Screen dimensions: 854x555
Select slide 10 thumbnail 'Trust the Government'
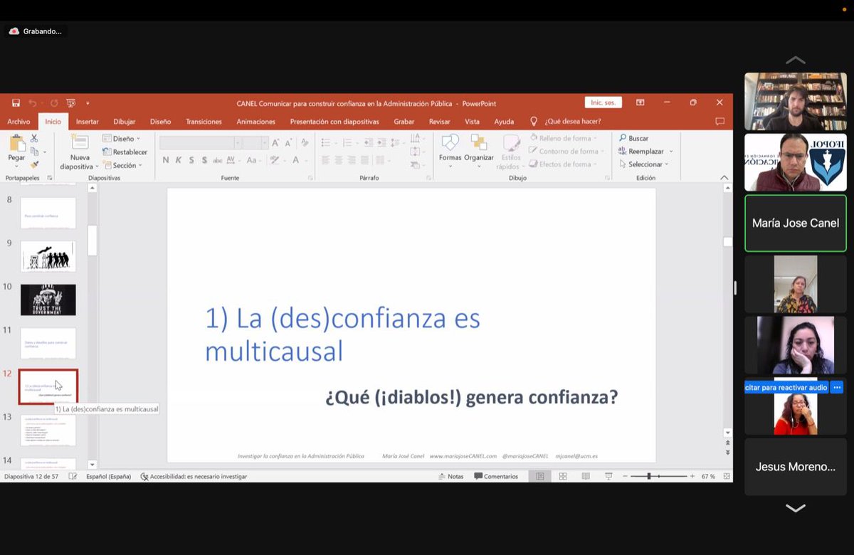pyautogui.click(x=48, y=300)
